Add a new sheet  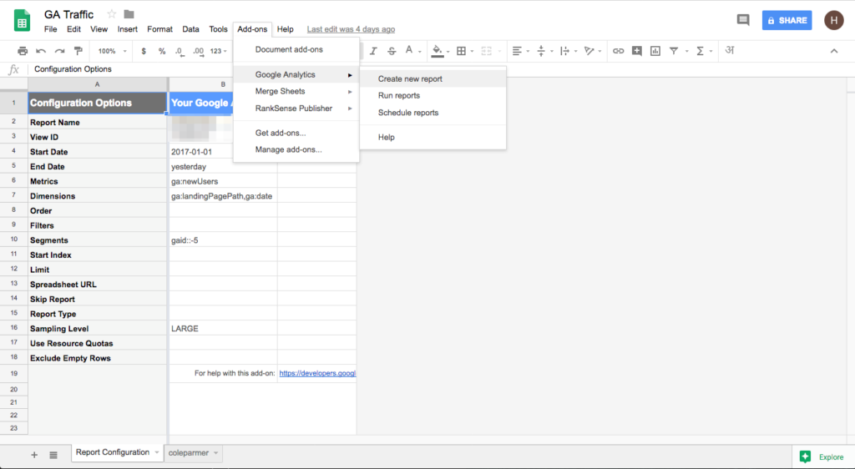coord(34,455)
